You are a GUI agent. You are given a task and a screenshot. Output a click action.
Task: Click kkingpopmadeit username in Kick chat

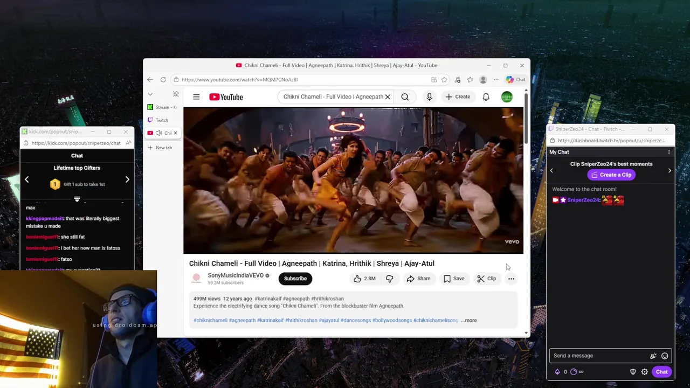pyautogui.click(x=44, y=219)
